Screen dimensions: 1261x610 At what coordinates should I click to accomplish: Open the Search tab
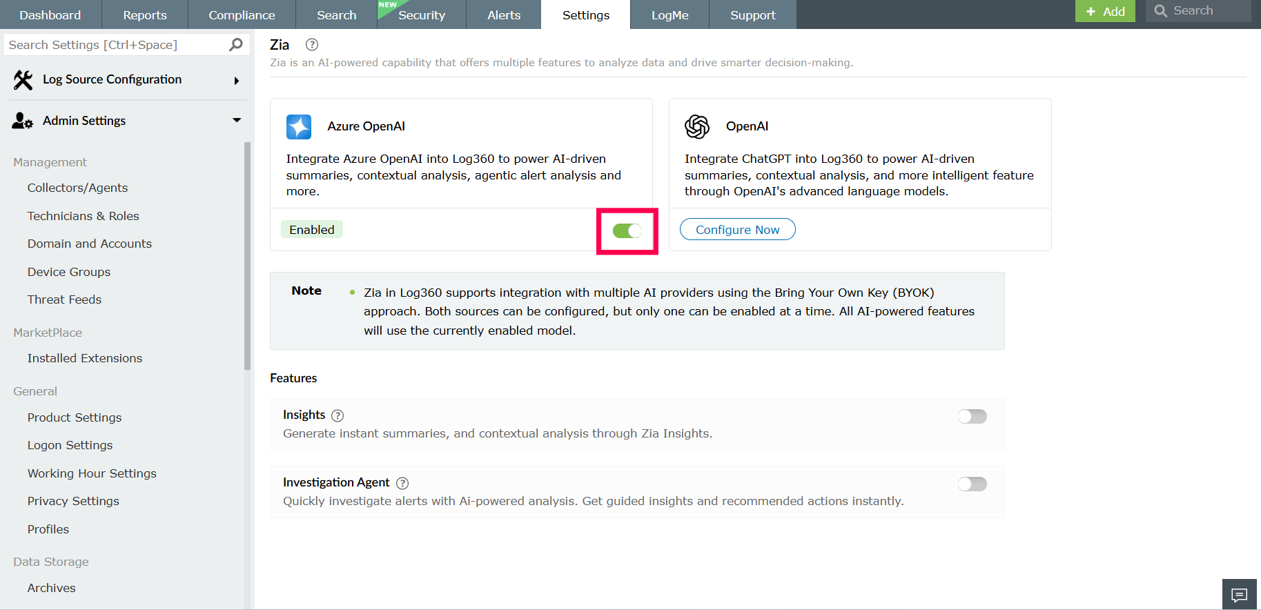(337, 14)
